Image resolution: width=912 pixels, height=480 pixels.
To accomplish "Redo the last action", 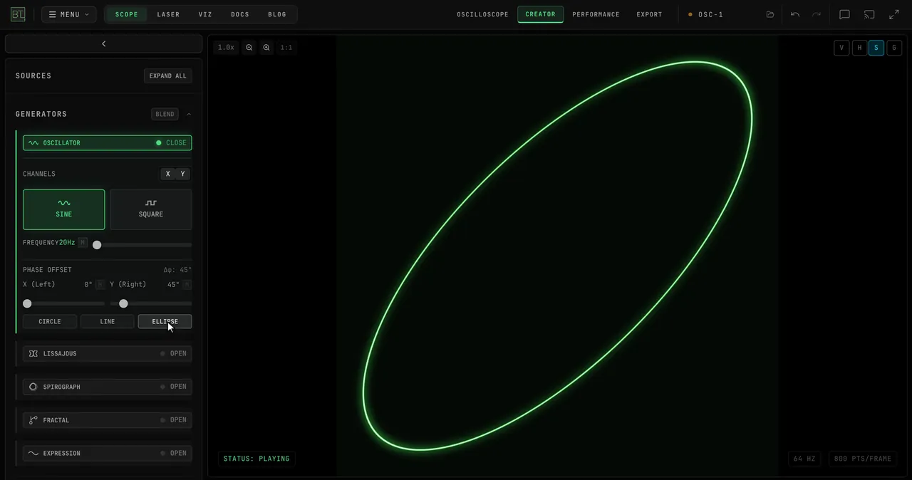I will pyautogui.click(x=817, y=14).
